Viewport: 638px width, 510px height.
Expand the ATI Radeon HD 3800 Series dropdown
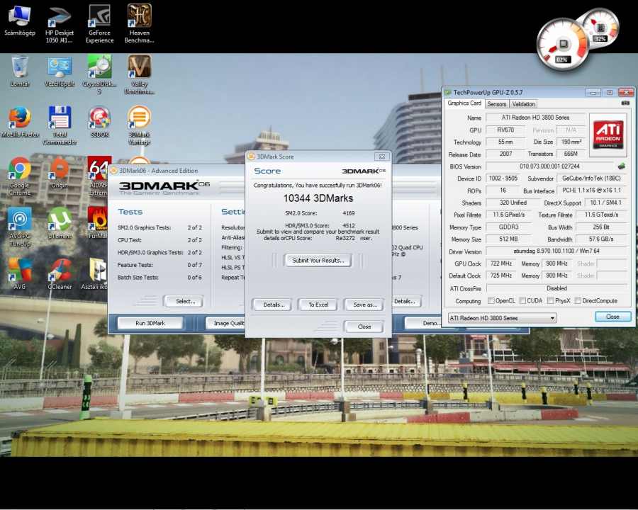(502, 318)
